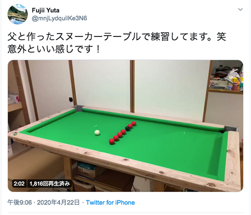Click the black ball in the video
Viewport: 251px width, 215px height.
pyautogui.click(x=128, y=128)
